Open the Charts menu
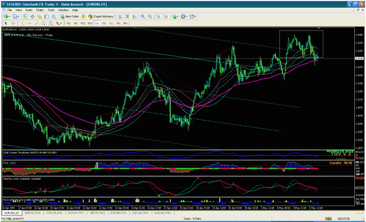This screenshot has width=366, height=222. [x=40, y=10]
